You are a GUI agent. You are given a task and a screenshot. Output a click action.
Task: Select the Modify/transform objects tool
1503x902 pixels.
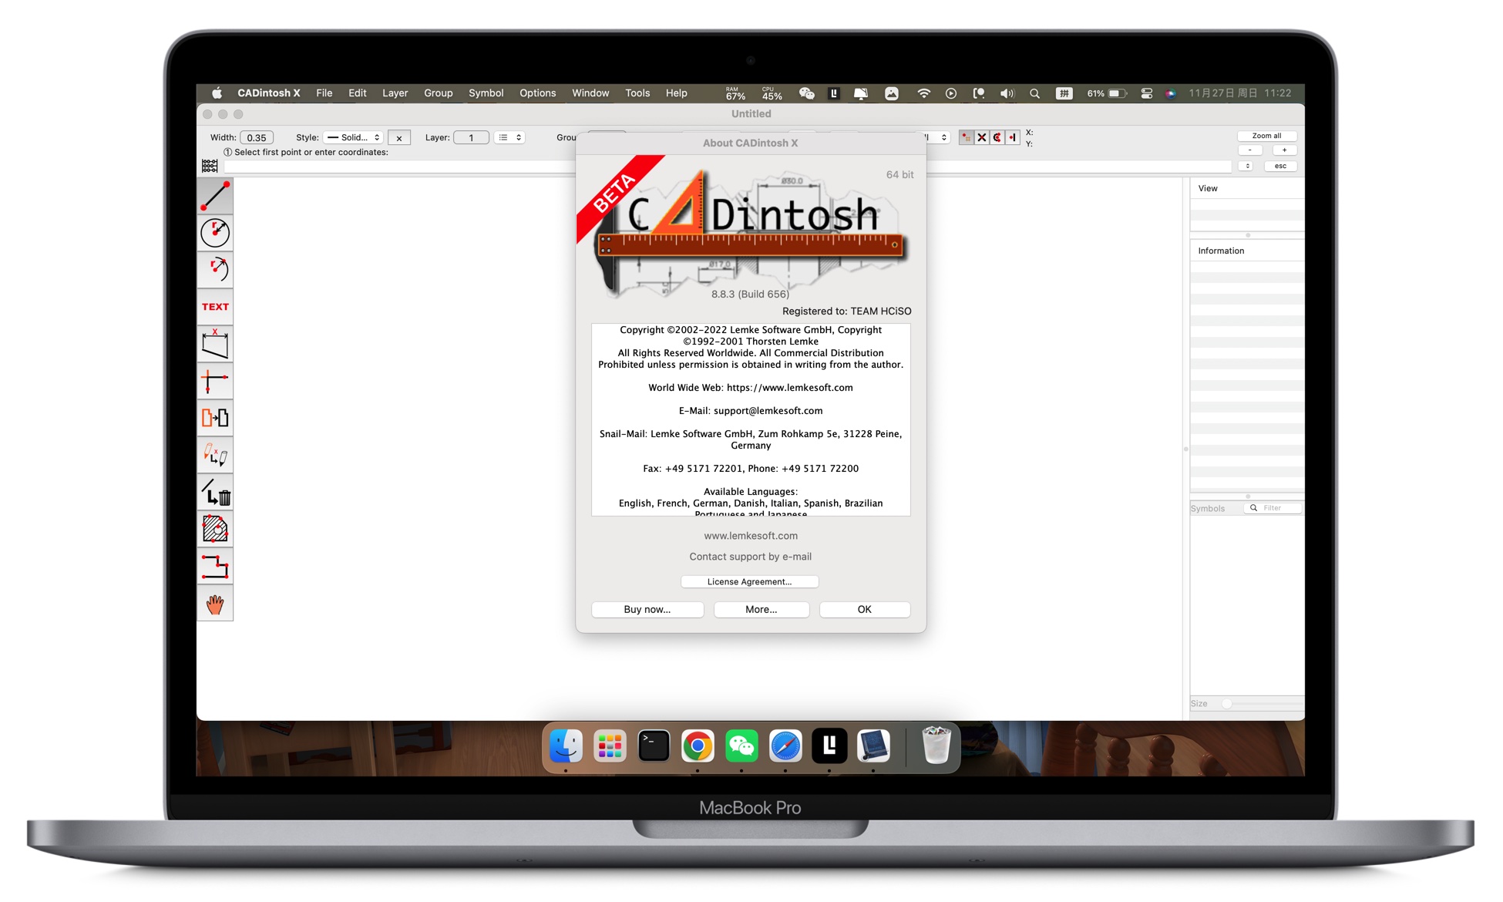[215, 455]
